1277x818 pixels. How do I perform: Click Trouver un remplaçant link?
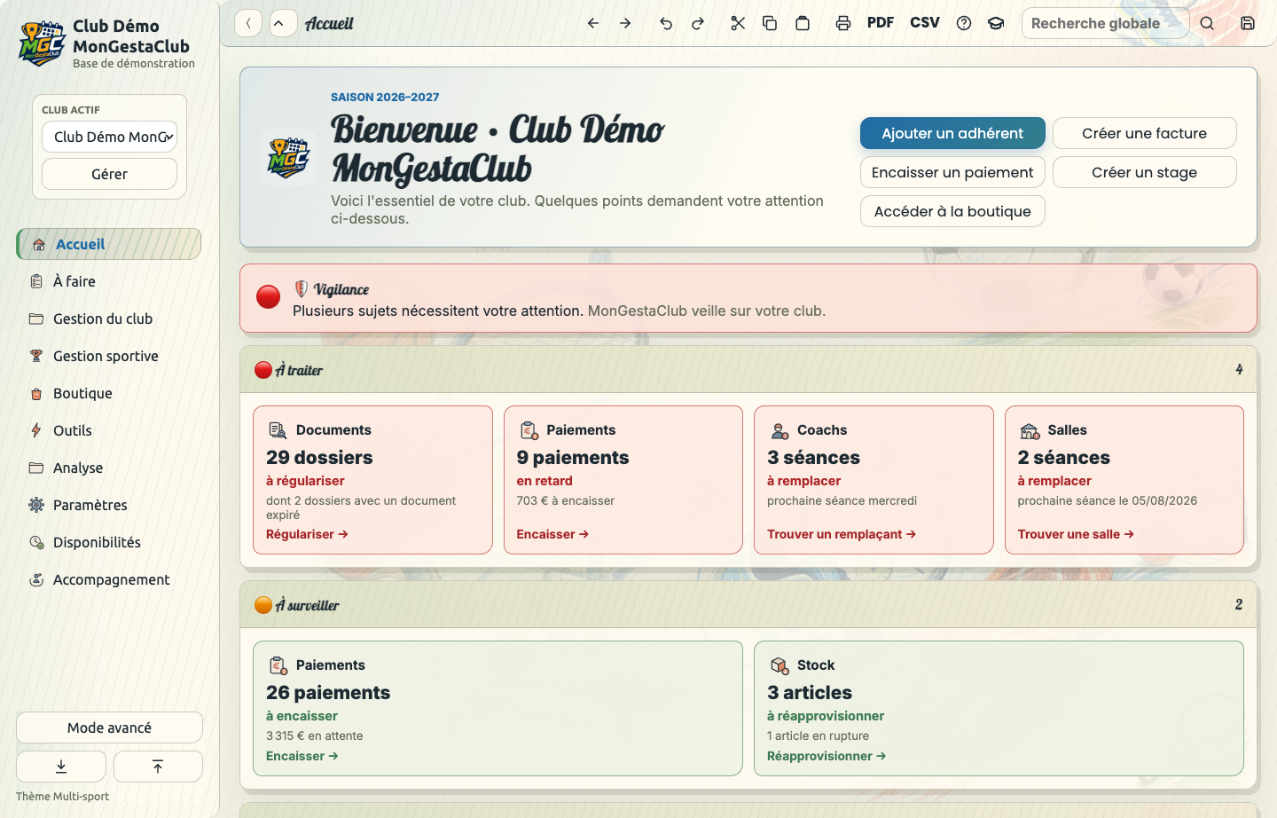pos(842,534)
